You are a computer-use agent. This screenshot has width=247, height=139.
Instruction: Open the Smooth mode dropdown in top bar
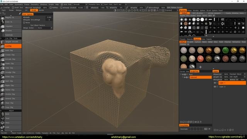pos(80,5)
